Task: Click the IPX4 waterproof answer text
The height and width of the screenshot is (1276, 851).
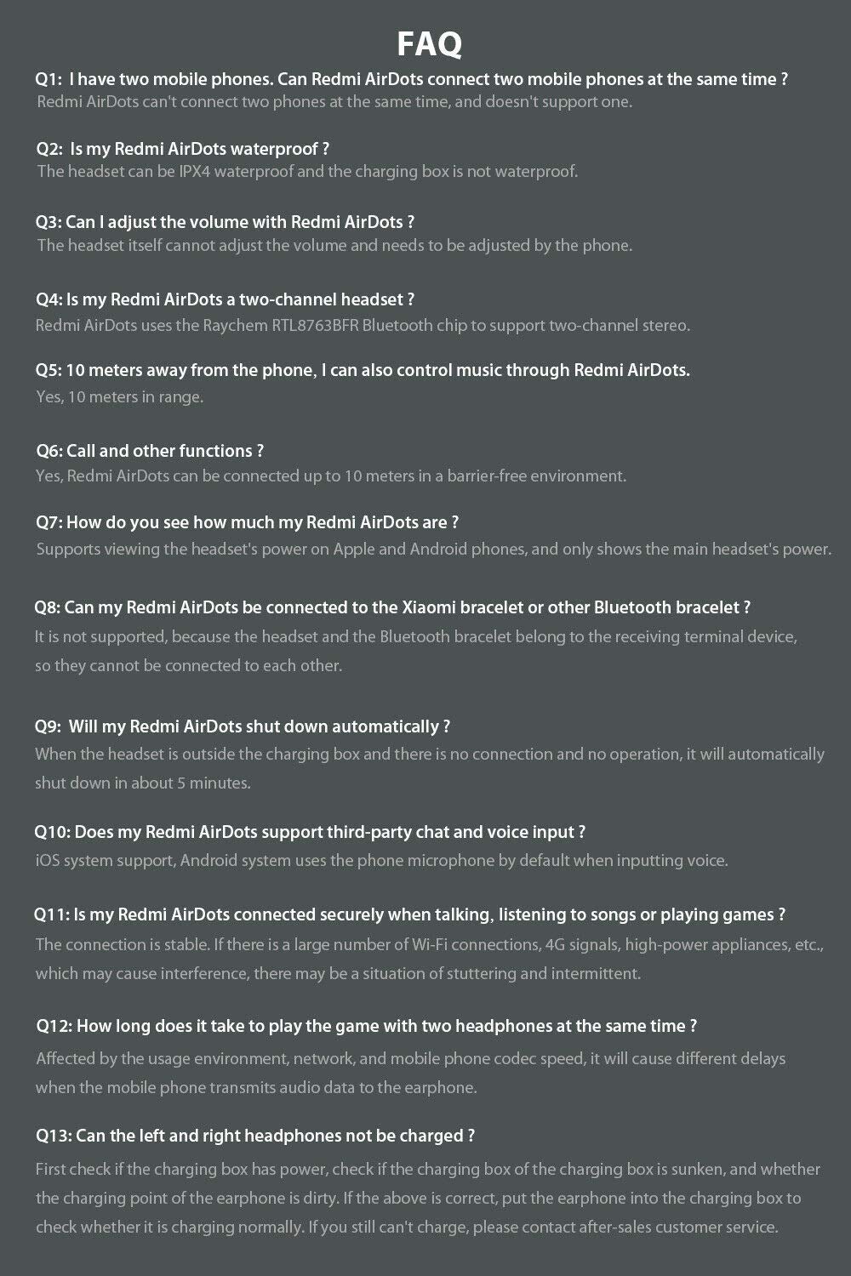Action: (307, 171)
